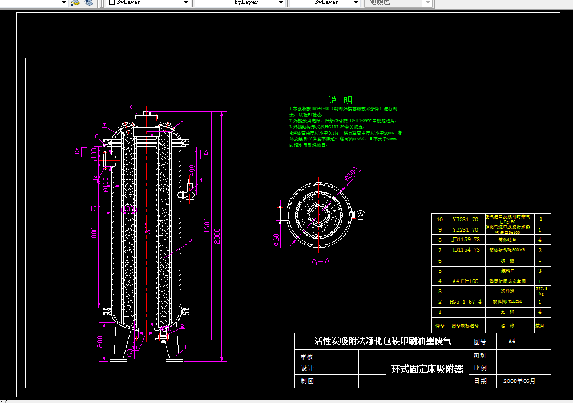This screenshot has height=403, width=573.
Task: Open the ByLayer color control dropdown
Action: point(185,2)
